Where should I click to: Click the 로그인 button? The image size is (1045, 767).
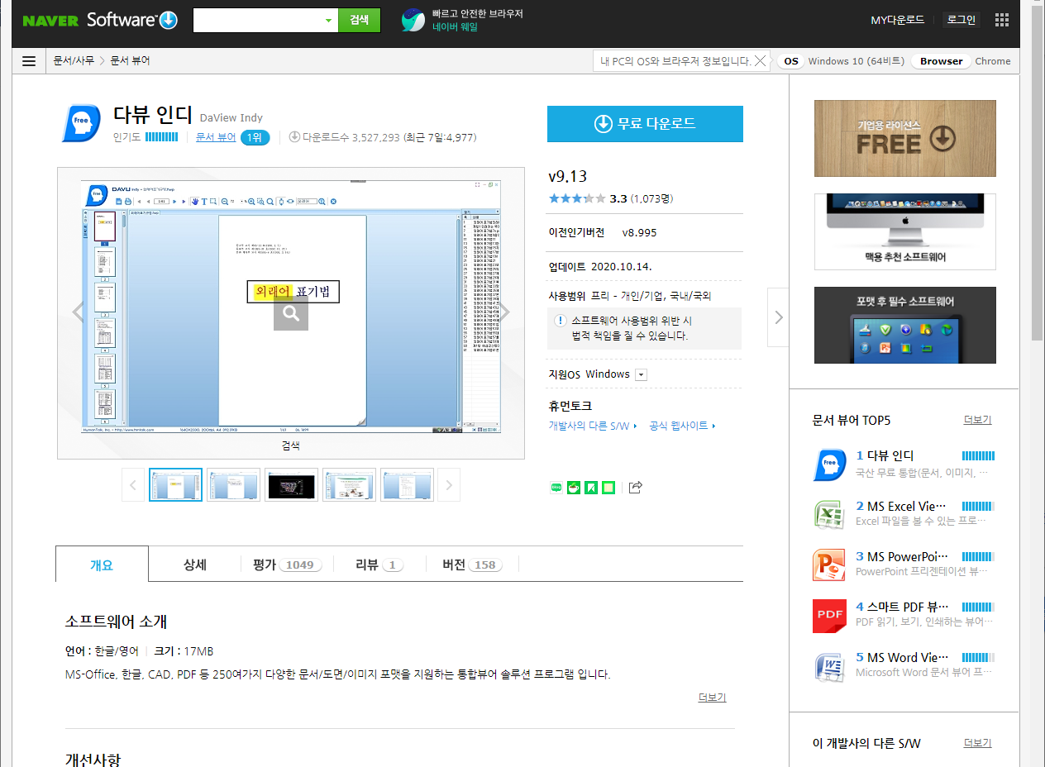click(x=961, y=20)
